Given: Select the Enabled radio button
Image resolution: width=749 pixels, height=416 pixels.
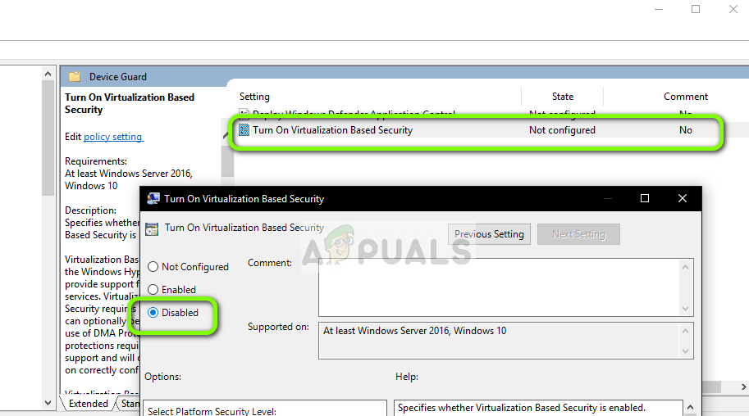Looking at the screenshot, I should tap(153, 290).
